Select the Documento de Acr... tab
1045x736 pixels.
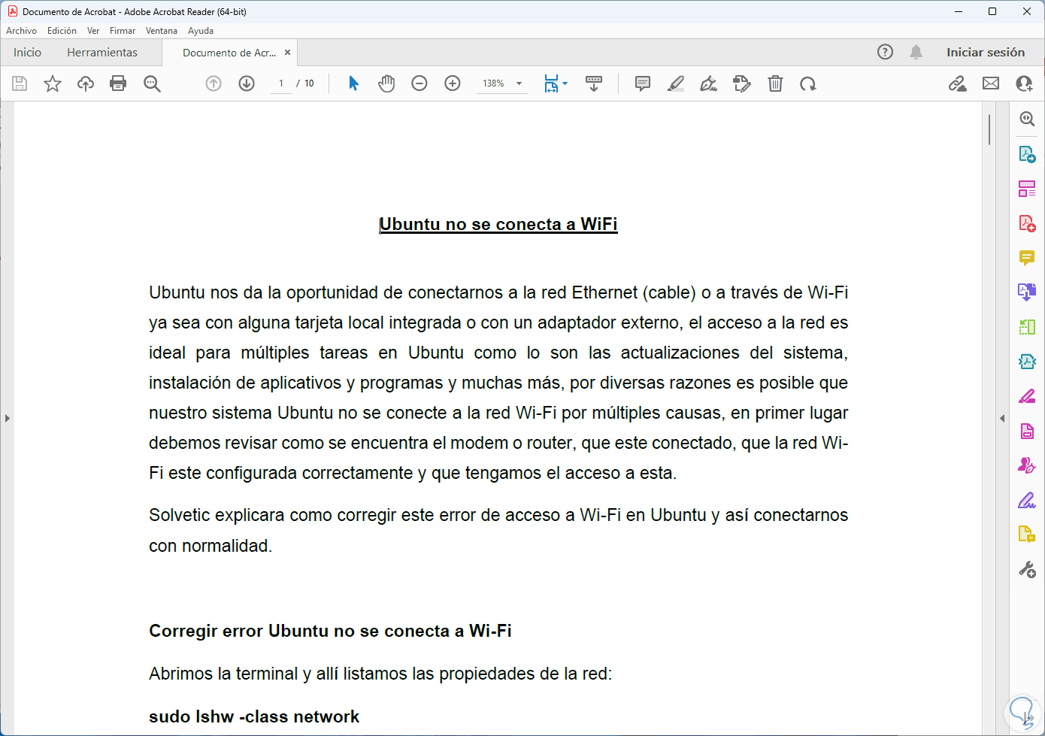pyautogui.click(x=229, y=53)
